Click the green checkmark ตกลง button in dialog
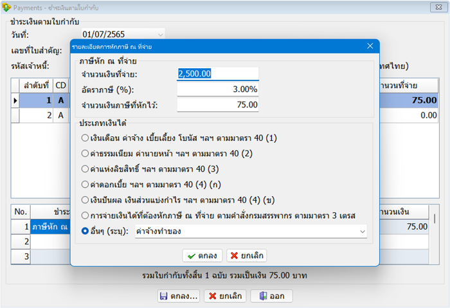This screenshot has width=450, height=308. click(x=203, y=255)
